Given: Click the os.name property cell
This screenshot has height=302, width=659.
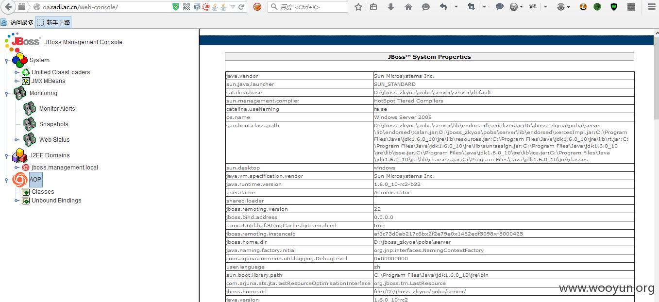Looking at the screenshot, I should click(299, 117).
